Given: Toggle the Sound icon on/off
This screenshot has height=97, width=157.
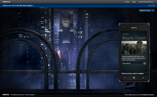Looking at the screenshot, I should coord(154,6).
